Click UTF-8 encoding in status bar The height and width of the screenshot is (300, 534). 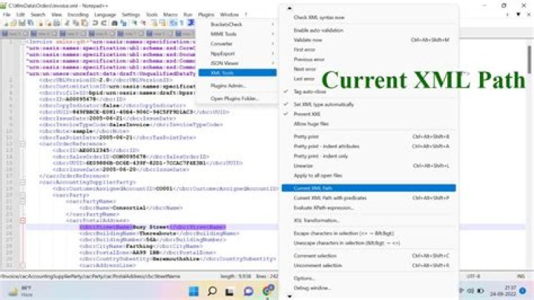pos(473,276)
